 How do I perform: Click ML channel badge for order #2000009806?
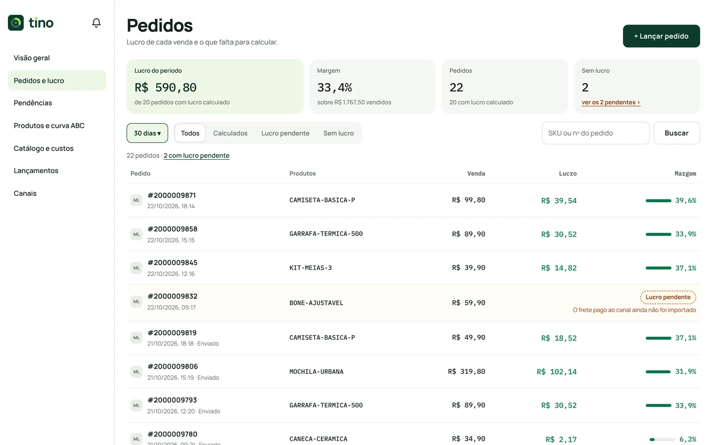coord(136,372)
